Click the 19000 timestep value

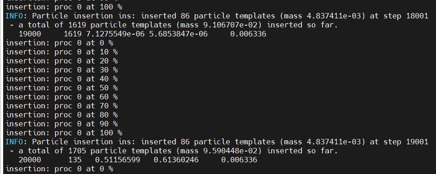[30, 34]
